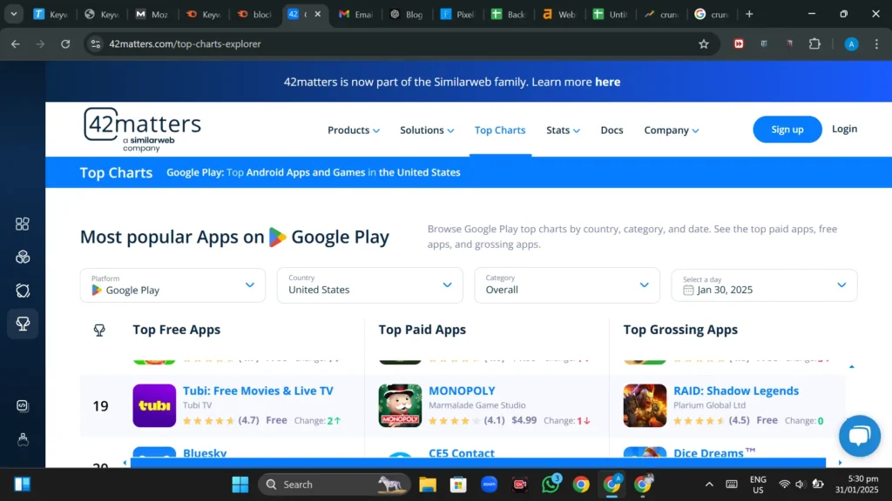Open the chat support bubble
This screenshot has width=892, height=501.
coord(860,436)
